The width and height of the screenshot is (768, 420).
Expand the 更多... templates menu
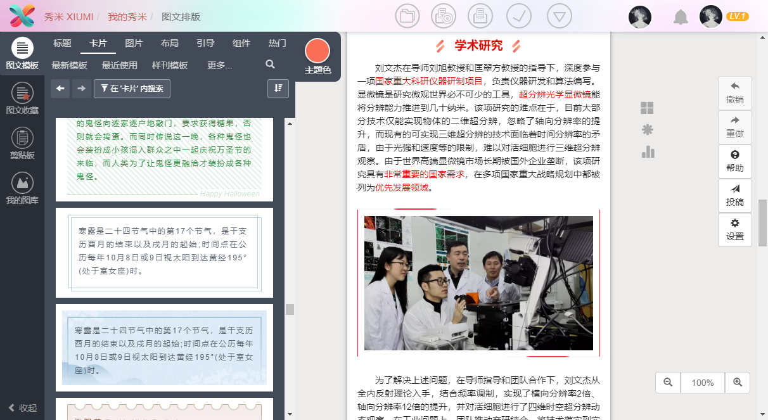[x=219, y=65]
